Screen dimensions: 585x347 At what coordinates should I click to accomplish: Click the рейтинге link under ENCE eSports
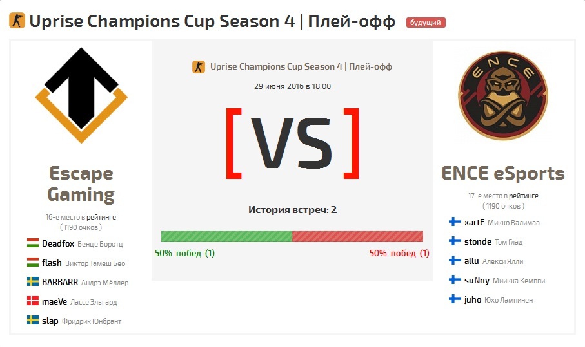pos(524,196)
